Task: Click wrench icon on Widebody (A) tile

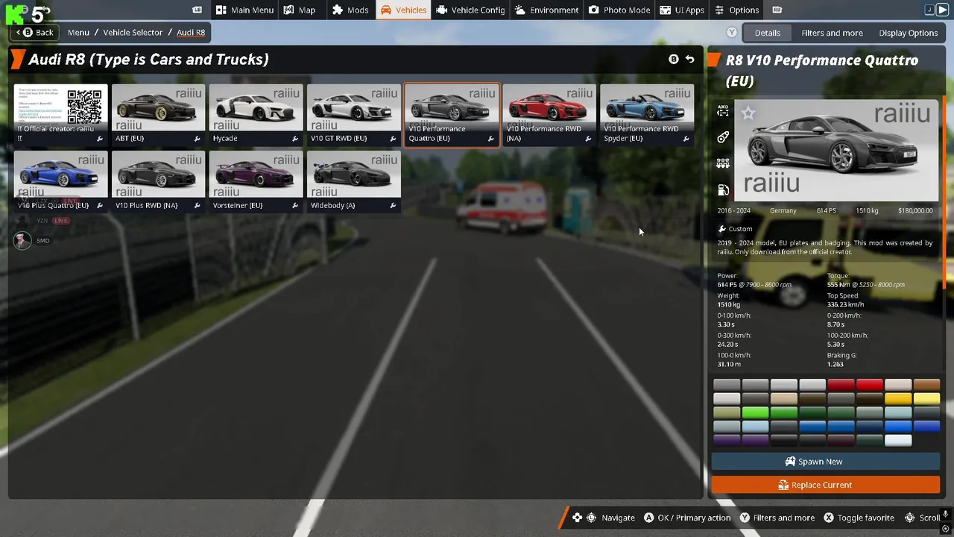Action: (x=393, y=206)
